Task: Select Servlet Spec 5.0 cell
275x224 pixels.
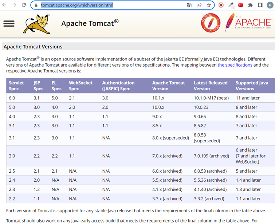Action: 12,107
